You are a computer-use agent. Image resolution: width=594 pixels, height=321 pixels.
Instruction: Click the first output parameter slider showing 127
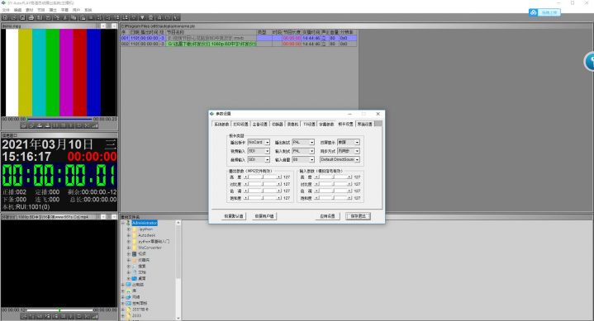pyautogui.click(x=263, y=177)
